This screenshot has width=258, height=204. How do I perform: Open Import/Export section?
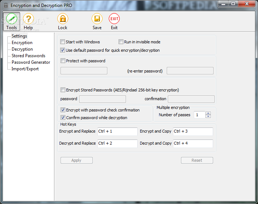click(25, 69)
